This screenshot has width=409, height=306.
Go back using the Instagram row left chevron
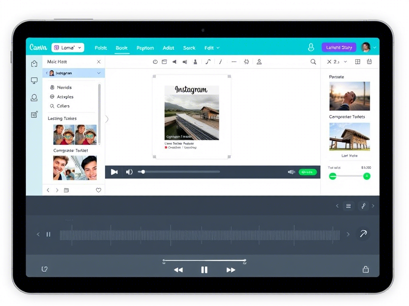47,73
